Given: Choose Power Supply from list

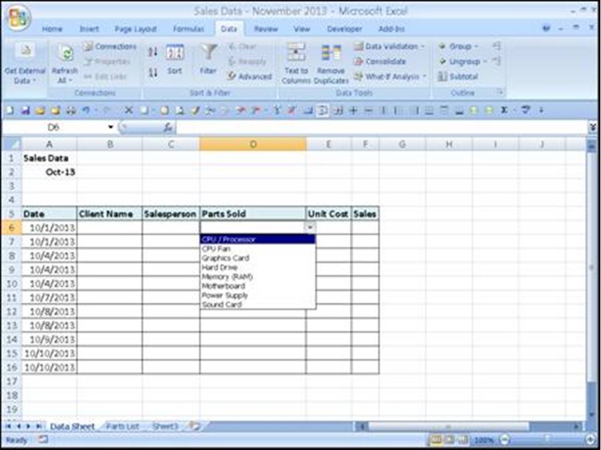Looking at the screenshot, I should (x=257, y=295).
